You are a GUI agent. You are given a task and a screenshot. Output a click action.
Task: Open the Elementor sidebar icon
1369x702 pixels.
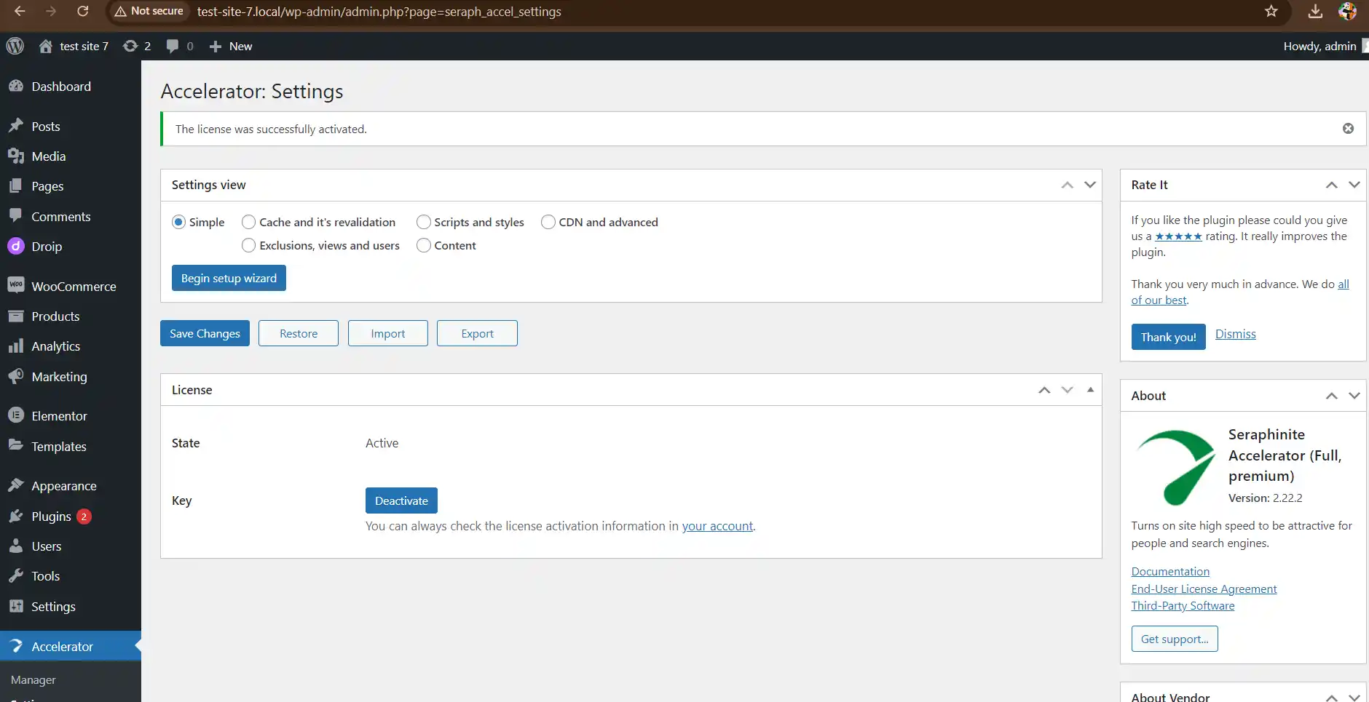click(15, 415)
